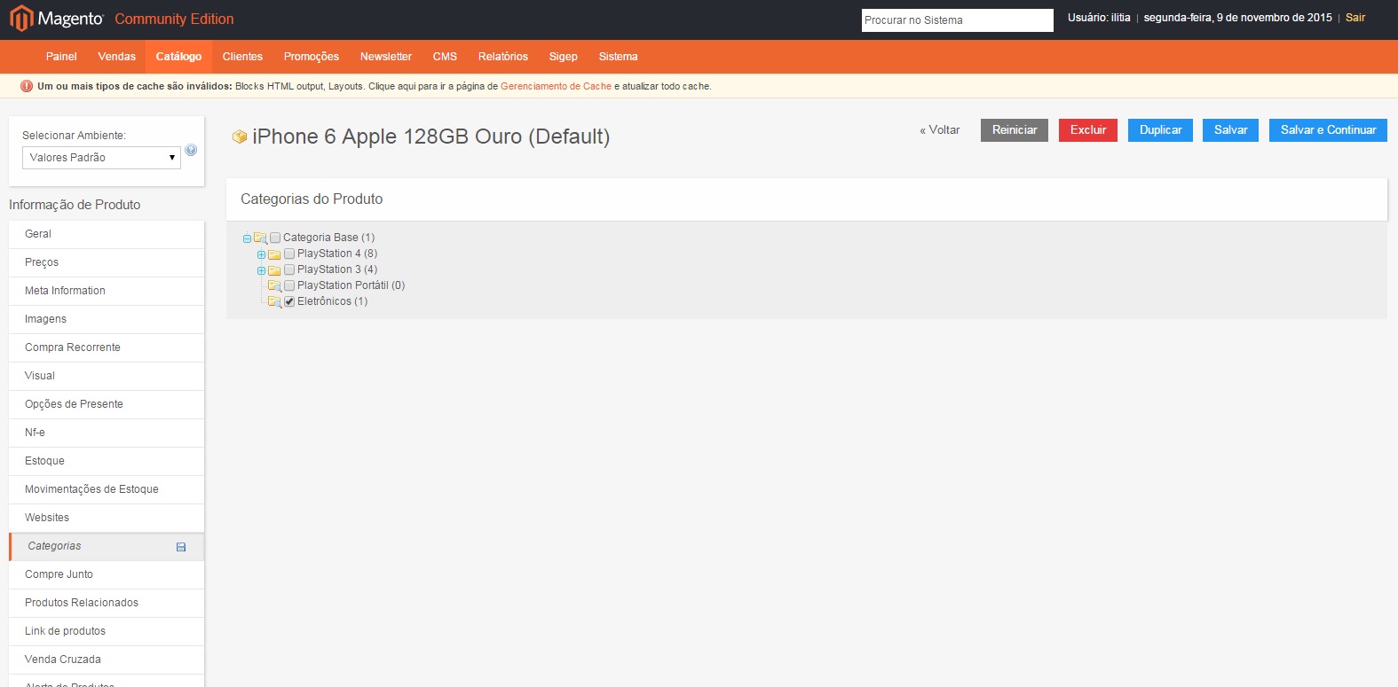Select the PlayStation Portátil checkbox

[289, 285]
